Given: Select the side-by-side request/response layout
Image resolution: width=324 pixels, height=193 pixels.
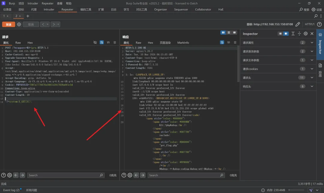Looking at the screenshot, I should click(223, 33).
